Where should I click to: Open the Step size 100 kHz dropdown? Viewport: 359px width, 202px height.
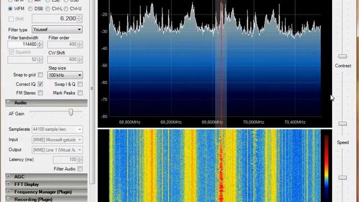pyautogui.click(x=65, y=75)
